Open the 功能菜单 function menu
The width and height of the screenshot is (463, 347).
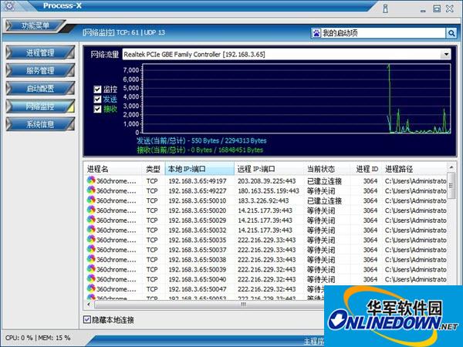tap(35, 25)
